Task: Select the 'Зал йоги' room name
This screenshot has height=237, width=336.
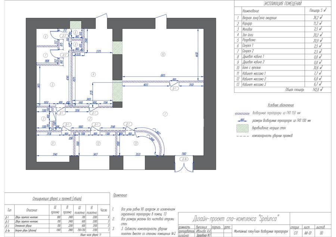Action: 248,35
